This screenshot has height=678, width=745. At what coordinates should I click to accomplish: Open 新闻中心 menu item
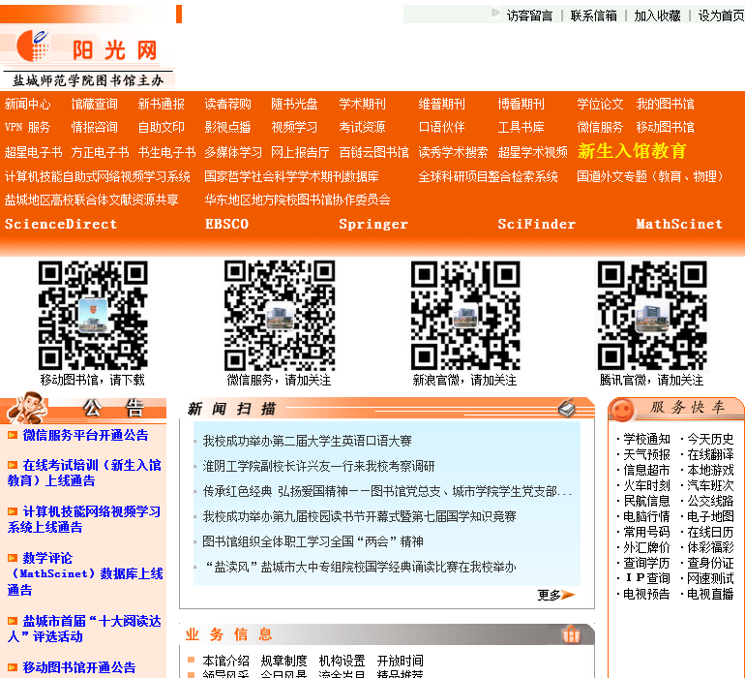coord(27,104)
